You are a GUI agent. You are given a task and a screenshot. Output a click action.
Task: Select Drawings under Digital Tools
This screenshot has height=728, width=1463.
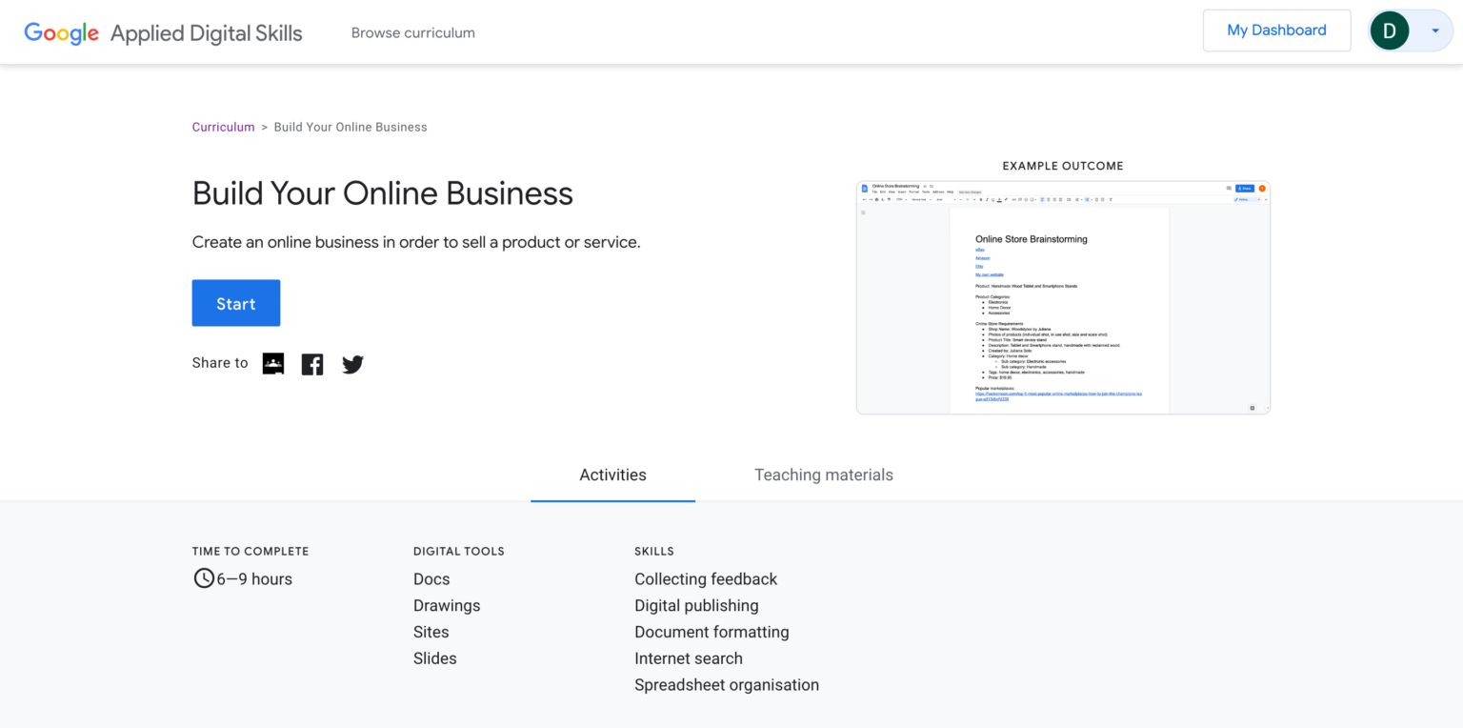pos(447,606)
